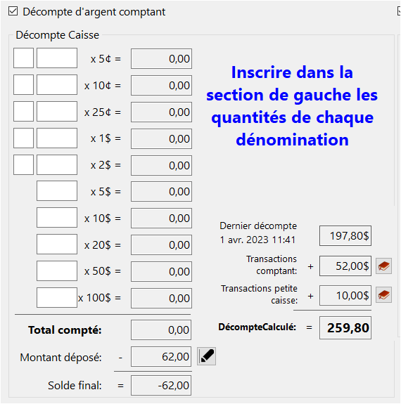Click the DécompteCalculé 259,80 field
Viewport: 401px width, 404px height.
[345, 327]
